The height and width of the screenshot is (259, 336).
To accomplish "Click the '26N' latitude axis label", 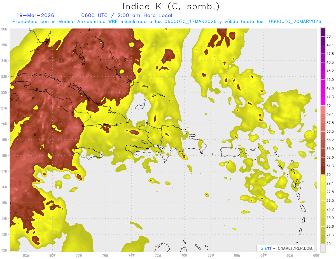I will 4,29.
